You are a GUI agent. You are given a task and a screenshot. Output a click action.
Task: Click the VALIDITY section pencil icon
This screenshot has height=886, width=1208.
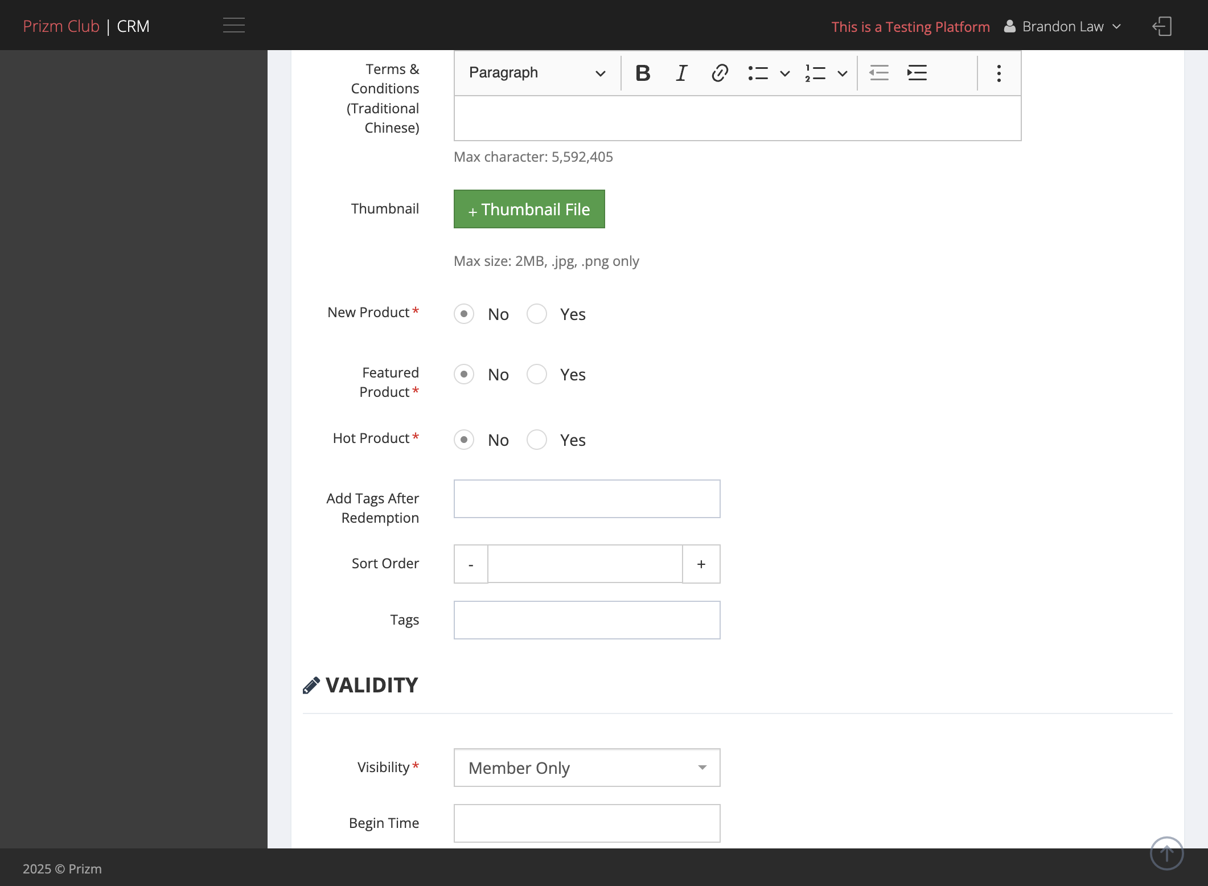click(x=311, y=686)
